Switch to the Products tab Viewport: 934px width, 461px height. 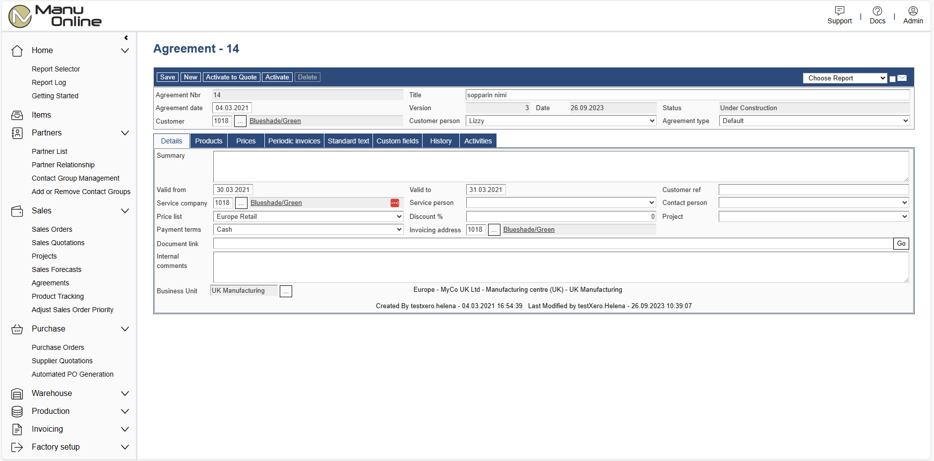pyautogui.click(x=208, y=141)
